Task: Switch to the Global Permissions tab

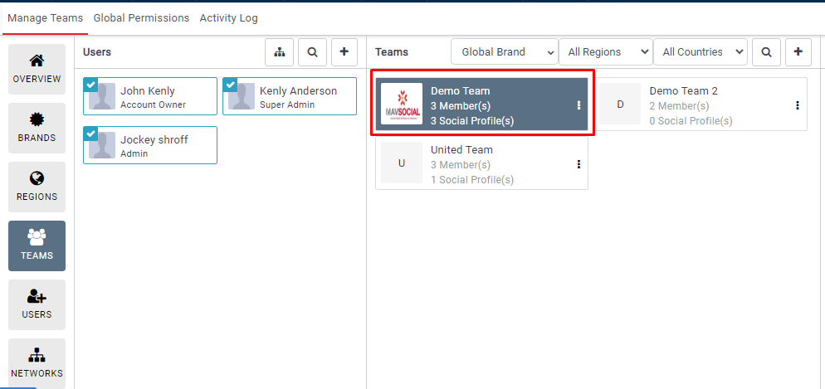Action: point(141,17)
